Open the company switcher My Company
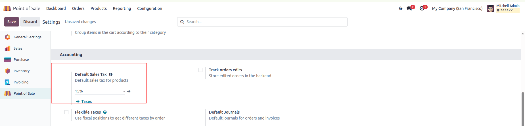525x126 pixels. pyautogui.click(x=457, y=8)
